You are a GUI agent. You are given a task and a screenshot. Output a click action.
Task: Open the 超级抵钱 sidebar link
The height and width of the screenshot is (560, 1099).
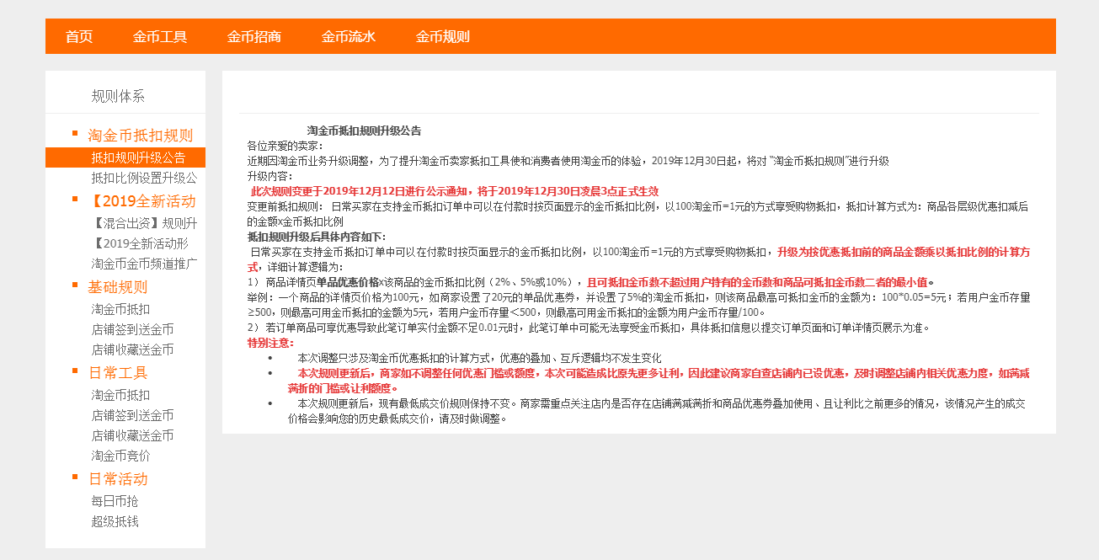click(115, 521)
